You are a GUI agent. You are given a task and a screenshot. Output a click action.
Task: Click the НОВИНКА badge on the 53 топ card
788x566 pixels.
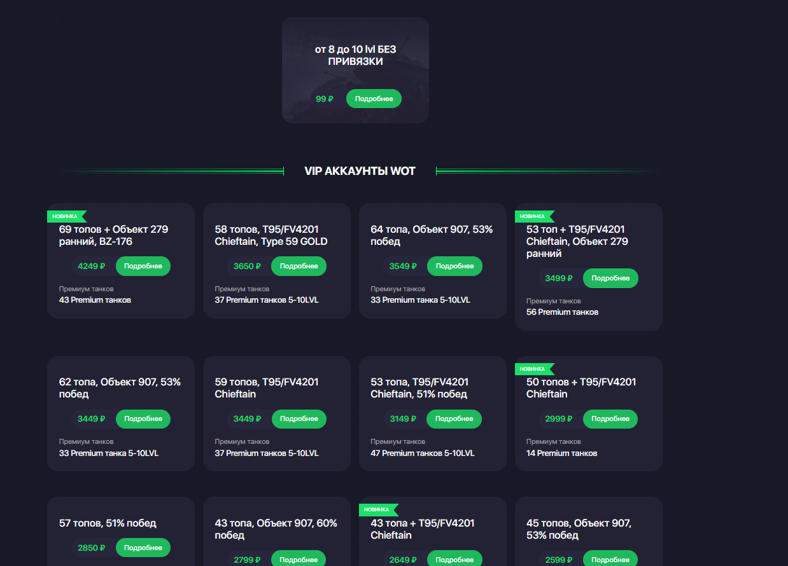click(x=533, y=216)
